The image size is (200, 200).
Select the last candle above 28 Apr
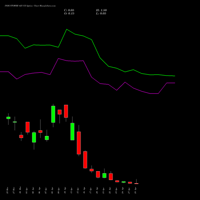coord(136,184)
